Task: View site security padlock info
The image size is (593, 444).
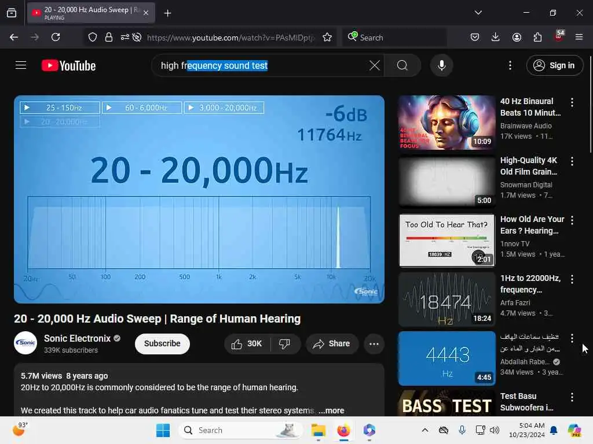Action: (x=109, y=37)
